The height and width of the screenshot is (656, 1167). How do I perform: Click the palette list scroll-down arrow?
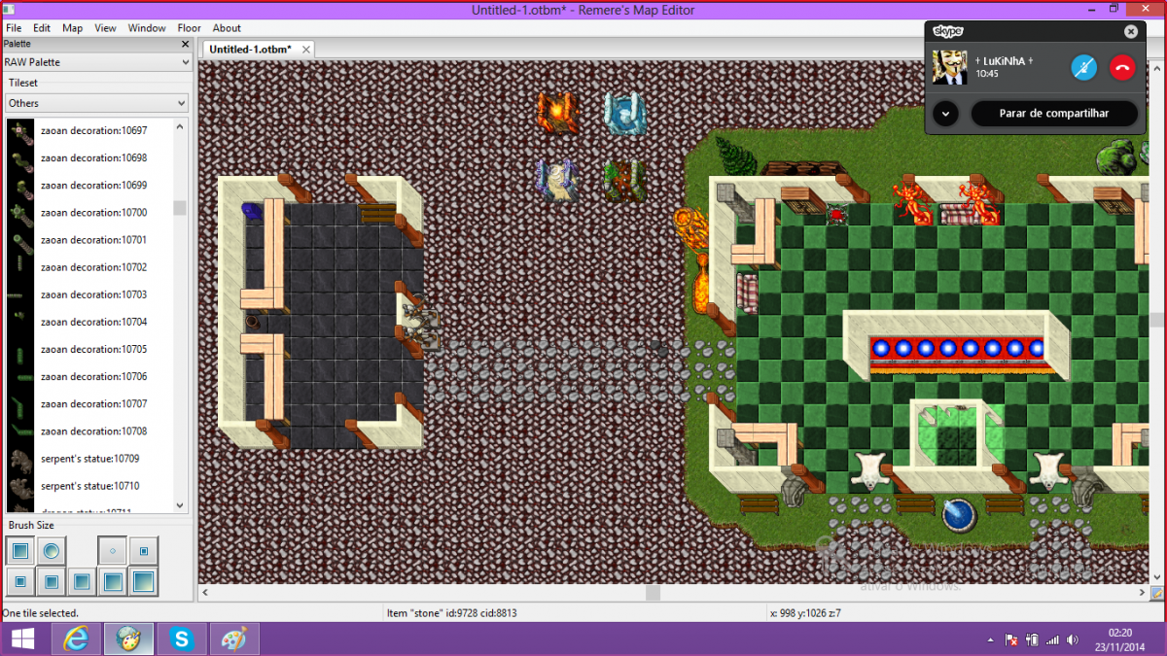click(180, 505)
